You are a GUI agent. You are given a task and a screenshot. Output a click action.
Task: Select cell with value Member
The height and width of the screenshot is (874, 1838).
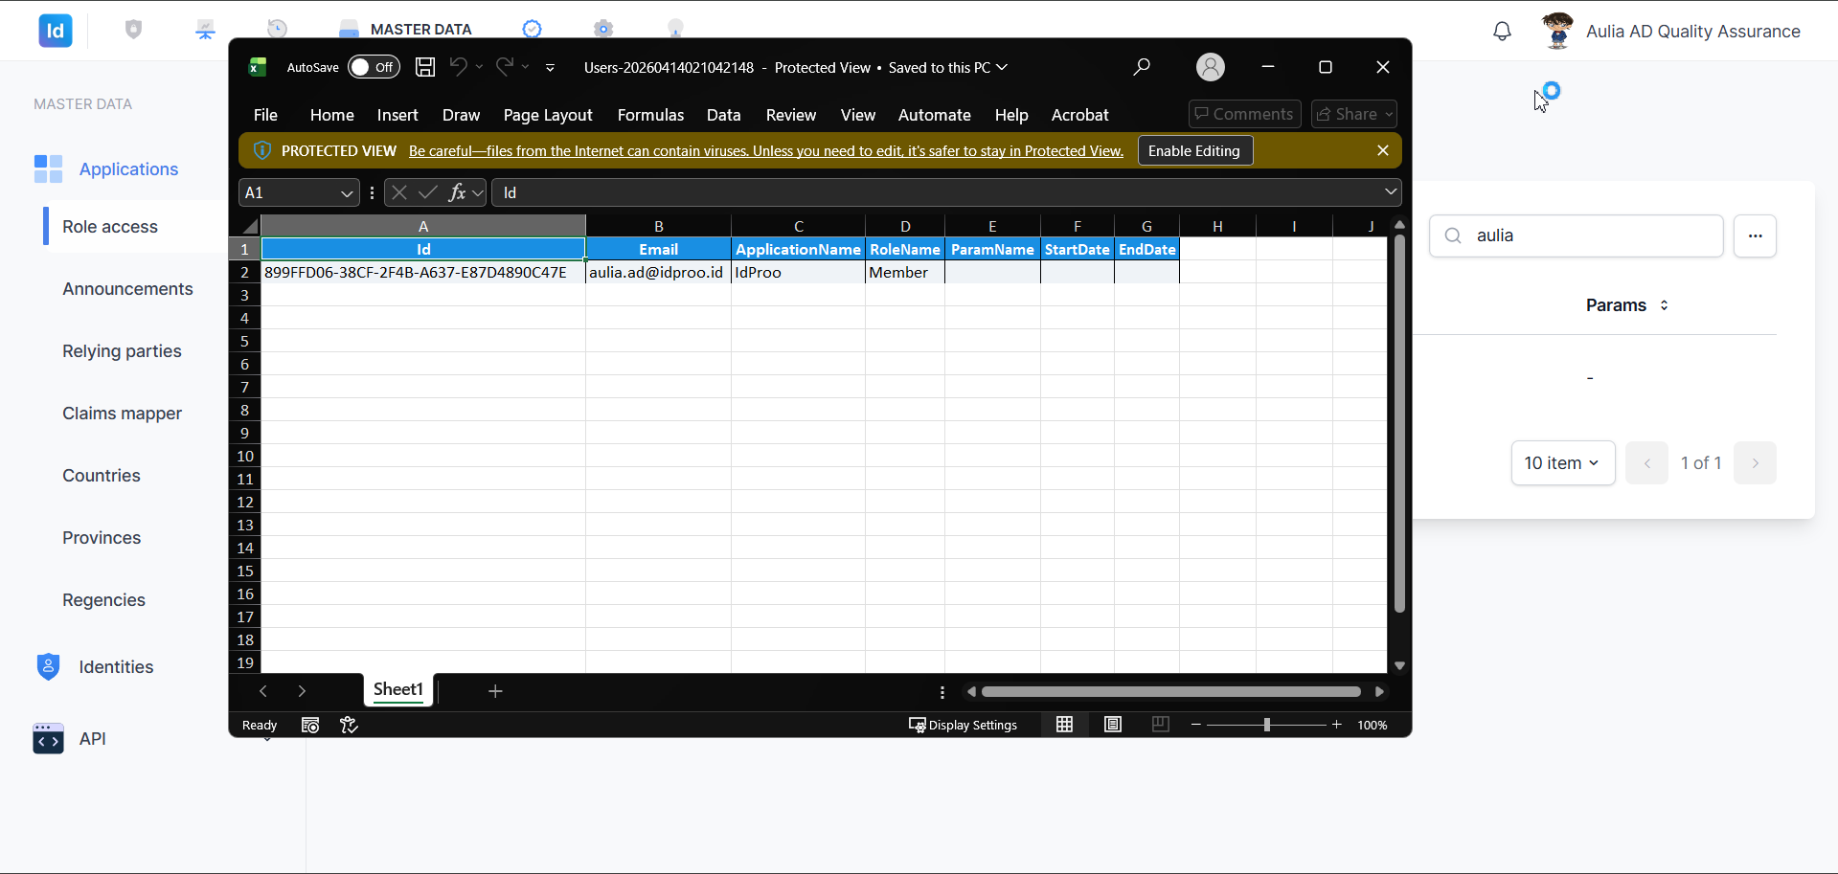(x=904, y=272)
